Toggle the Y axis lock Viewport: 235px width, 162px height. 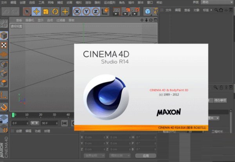86,11
